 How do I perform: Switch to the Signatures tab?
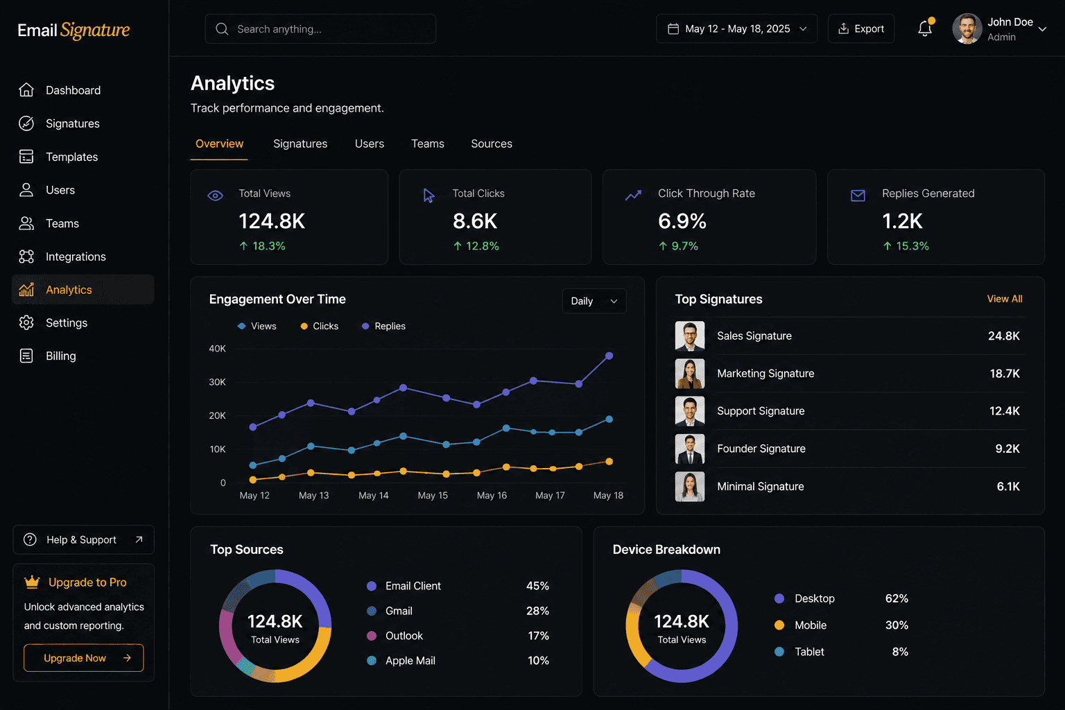pyautogui.click(x=300, y=144)
